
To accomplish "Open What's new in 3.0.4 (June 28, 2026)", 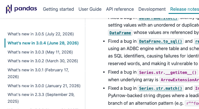I will pos(43,43).
